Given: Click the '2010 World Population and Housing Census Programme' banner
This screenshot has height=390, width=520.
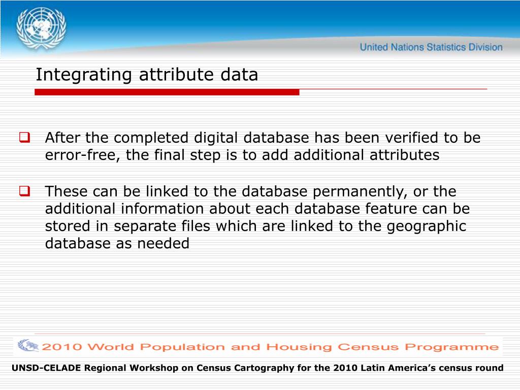Looking at the screenshot, I should click(269, 347).
